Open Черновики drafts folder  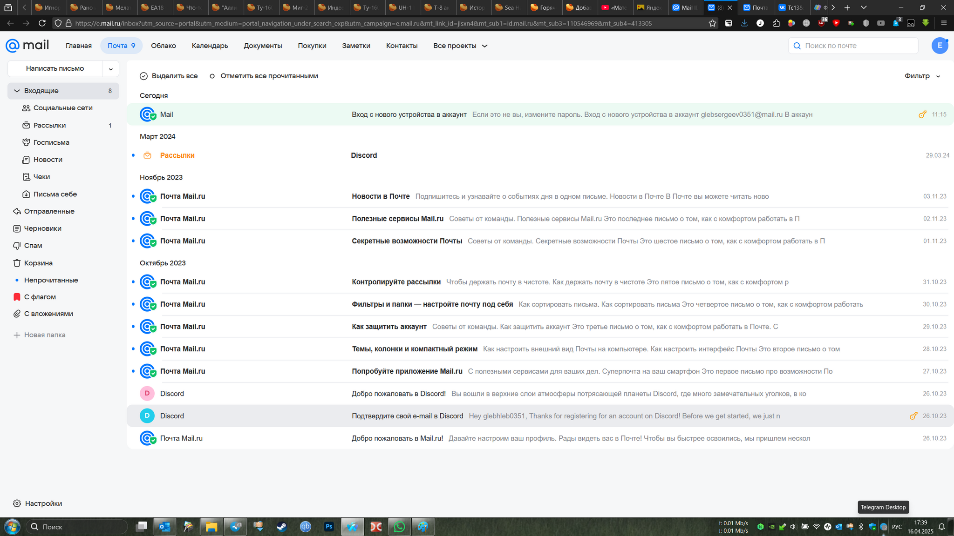click(x=42, y=228)
